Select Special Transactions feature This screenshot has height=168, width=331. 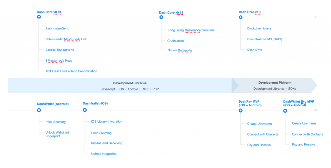coord(59,50)
